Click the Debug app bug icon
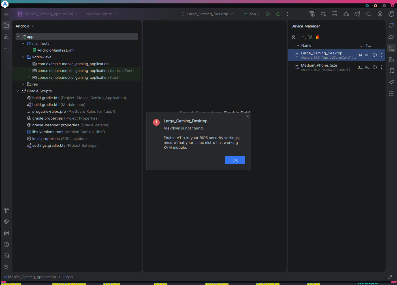The image size is (397, 285). pyautogui.click(x=278, y=14)
